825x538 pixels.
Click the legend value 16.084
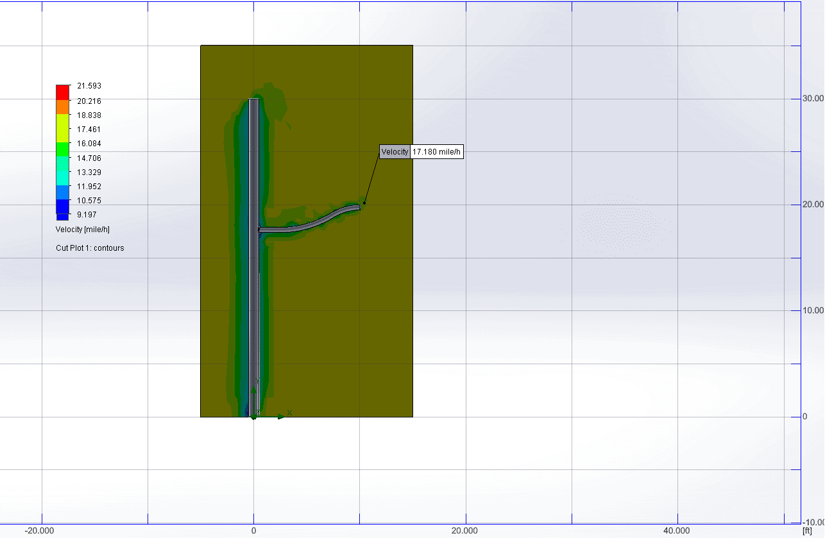pyautogui.click(x=89, y=144)
